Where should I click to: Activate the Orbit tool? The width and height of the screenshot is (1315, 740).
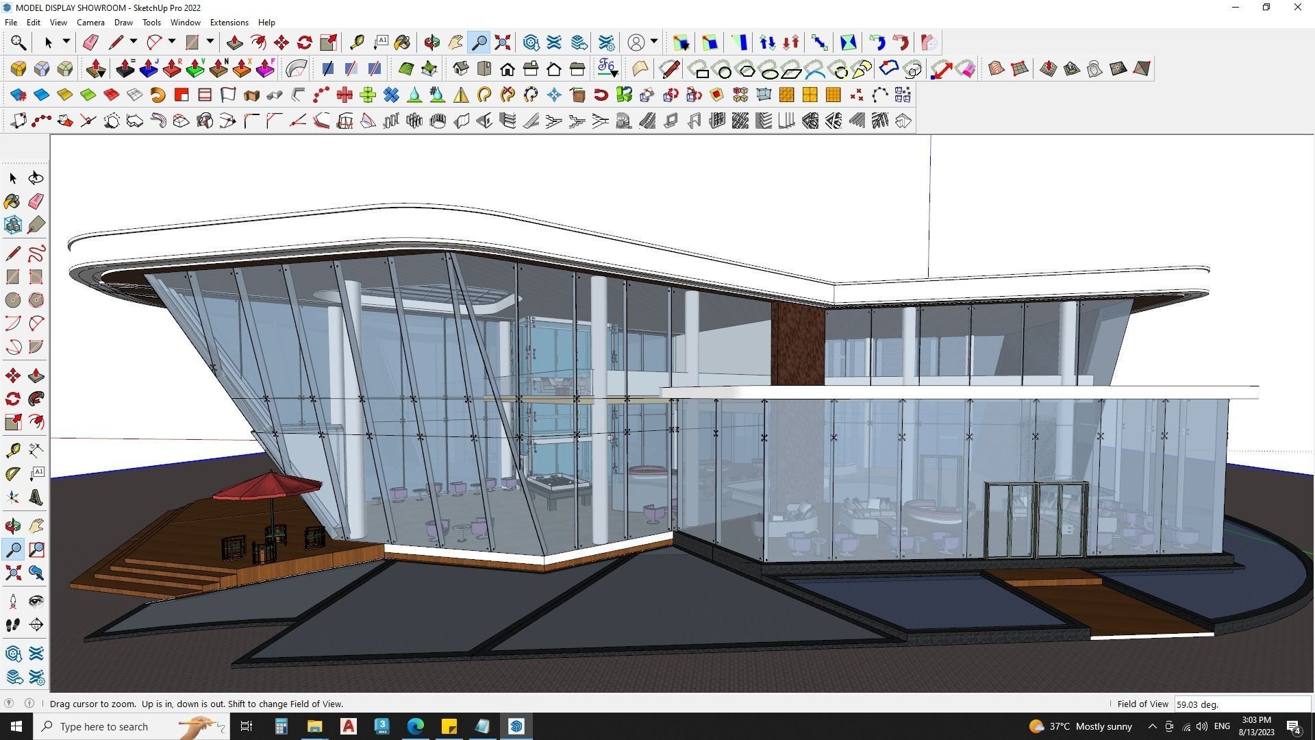431,42
